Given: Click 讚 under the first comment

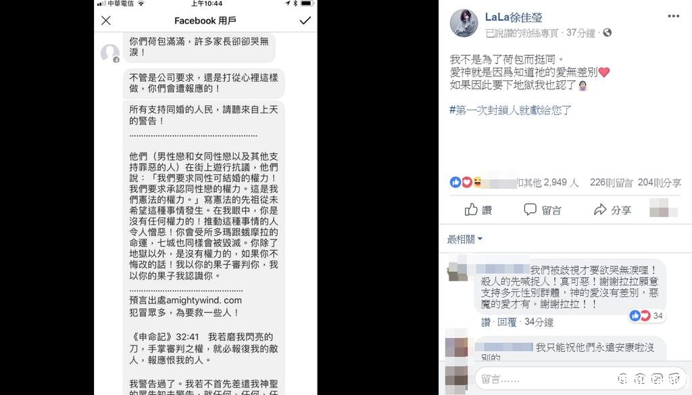Looking at the screenshot, I should point(486,322).
